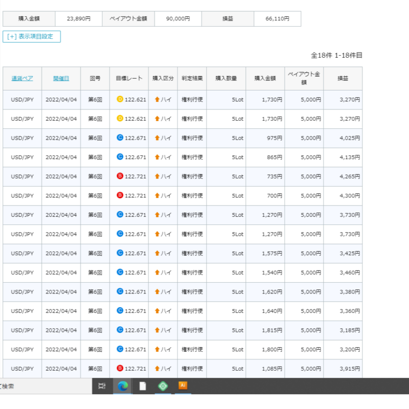Select the 3,460円 profit cell
The width and height of the screenshot is (409, 409).
[x=343, y=272]
